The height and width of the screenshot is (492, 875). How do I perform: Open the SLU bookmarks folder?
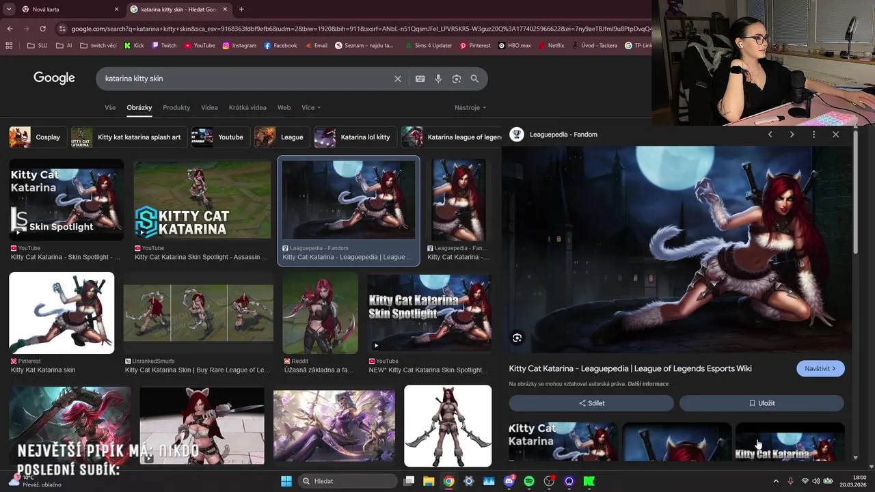(x=38, y=46)
